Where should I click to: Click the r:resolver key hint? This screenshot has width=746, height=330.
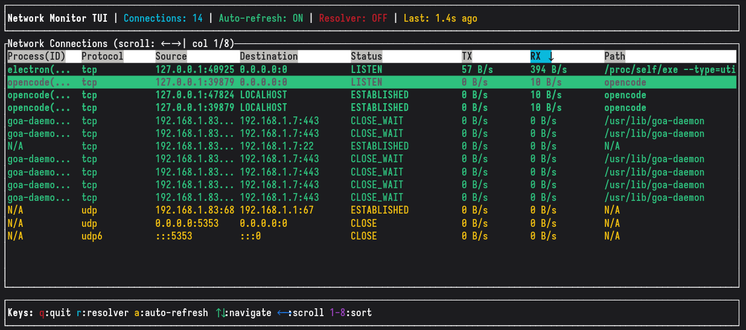pos(103,313)
